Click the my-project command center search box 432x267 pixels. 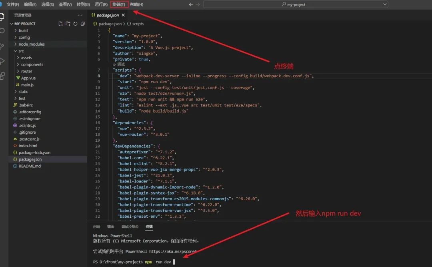(295, 4)
